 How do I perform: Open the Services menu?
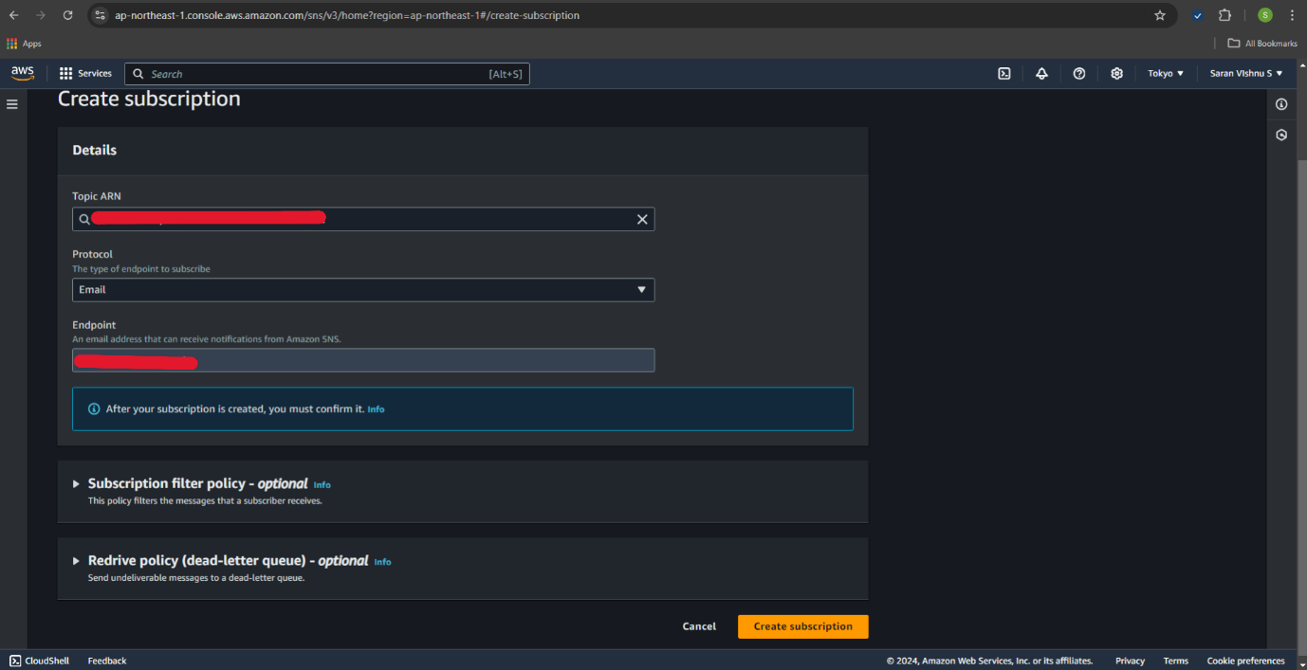(x=85, y=74)
